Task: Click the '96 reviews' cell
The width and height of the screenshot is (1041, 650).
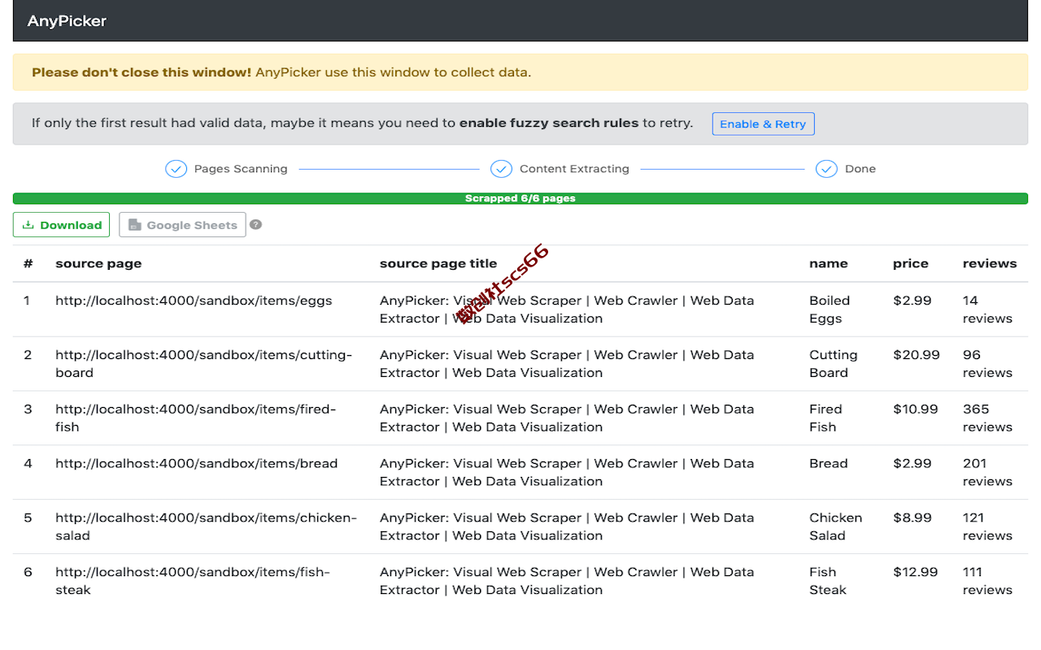Action: pos(987,364)
